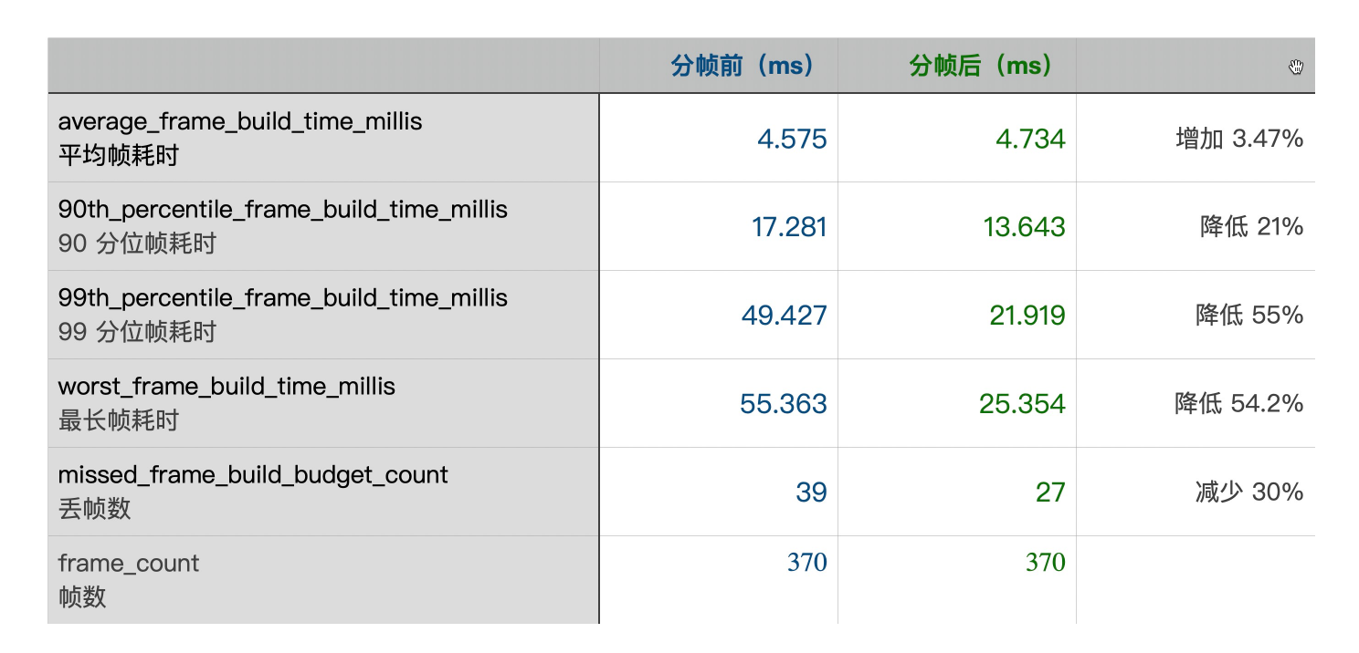The height and width of the screenshot is (653, 1359).
Task: Select the 降低 54.2% cell
Action: point(1238,404)
